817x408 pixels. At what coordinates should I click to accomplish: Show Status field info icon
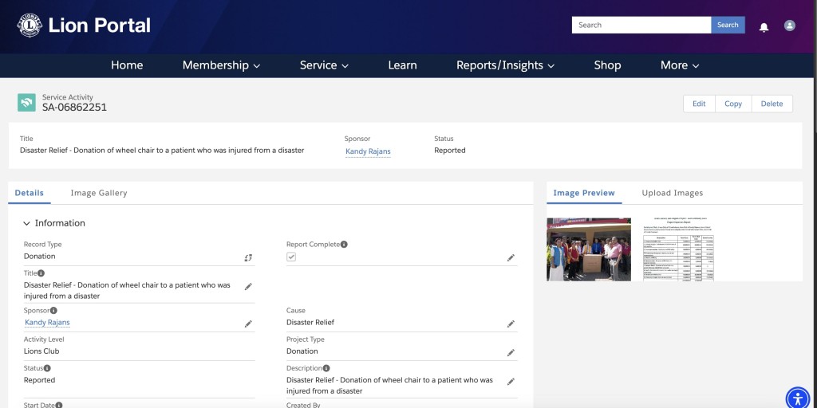[47, 368]
